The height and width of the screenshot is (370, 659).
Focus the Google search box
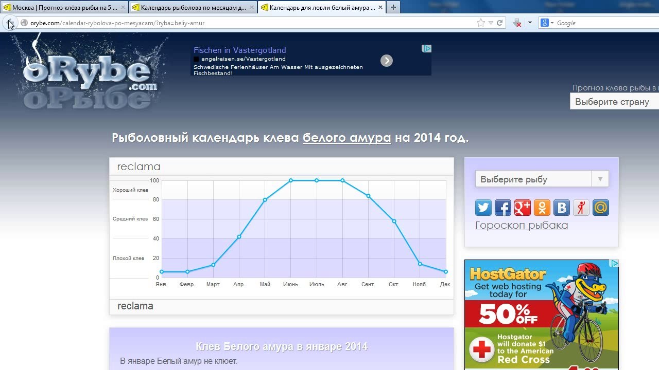pyautogui.click(x=607, y=23)
